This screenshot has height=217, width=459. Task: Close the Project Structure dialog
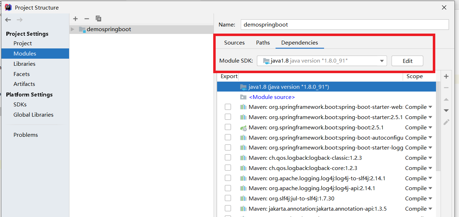point(444,7)
